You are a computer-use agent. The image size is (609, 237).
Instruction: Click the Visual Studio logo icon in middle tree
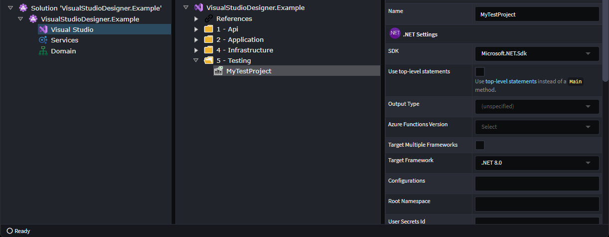(198, 7)
